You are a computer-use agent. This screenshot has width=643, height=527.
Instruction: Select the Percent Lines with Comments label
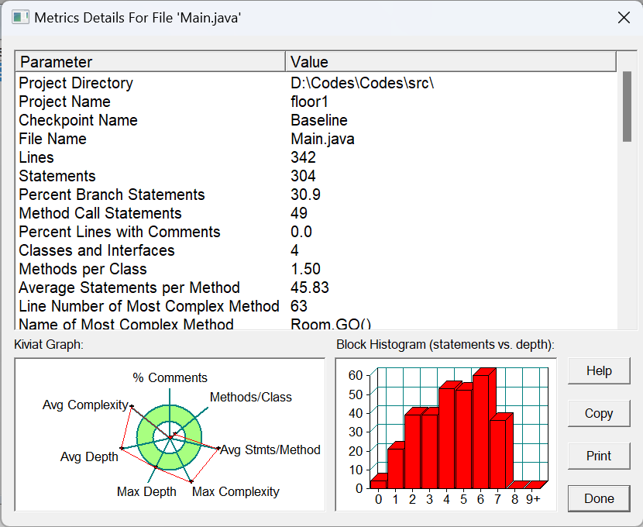tap(119, 232)
